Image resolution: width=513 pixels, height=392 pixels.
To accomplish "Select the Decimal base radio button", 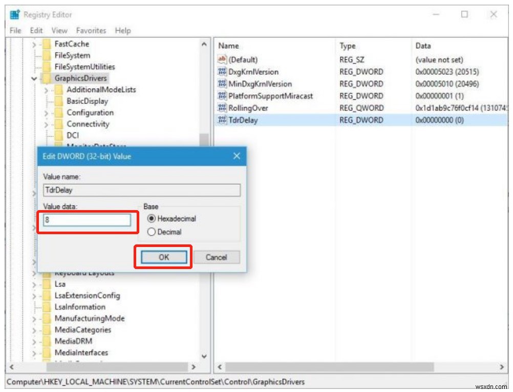I will (151, 232).
